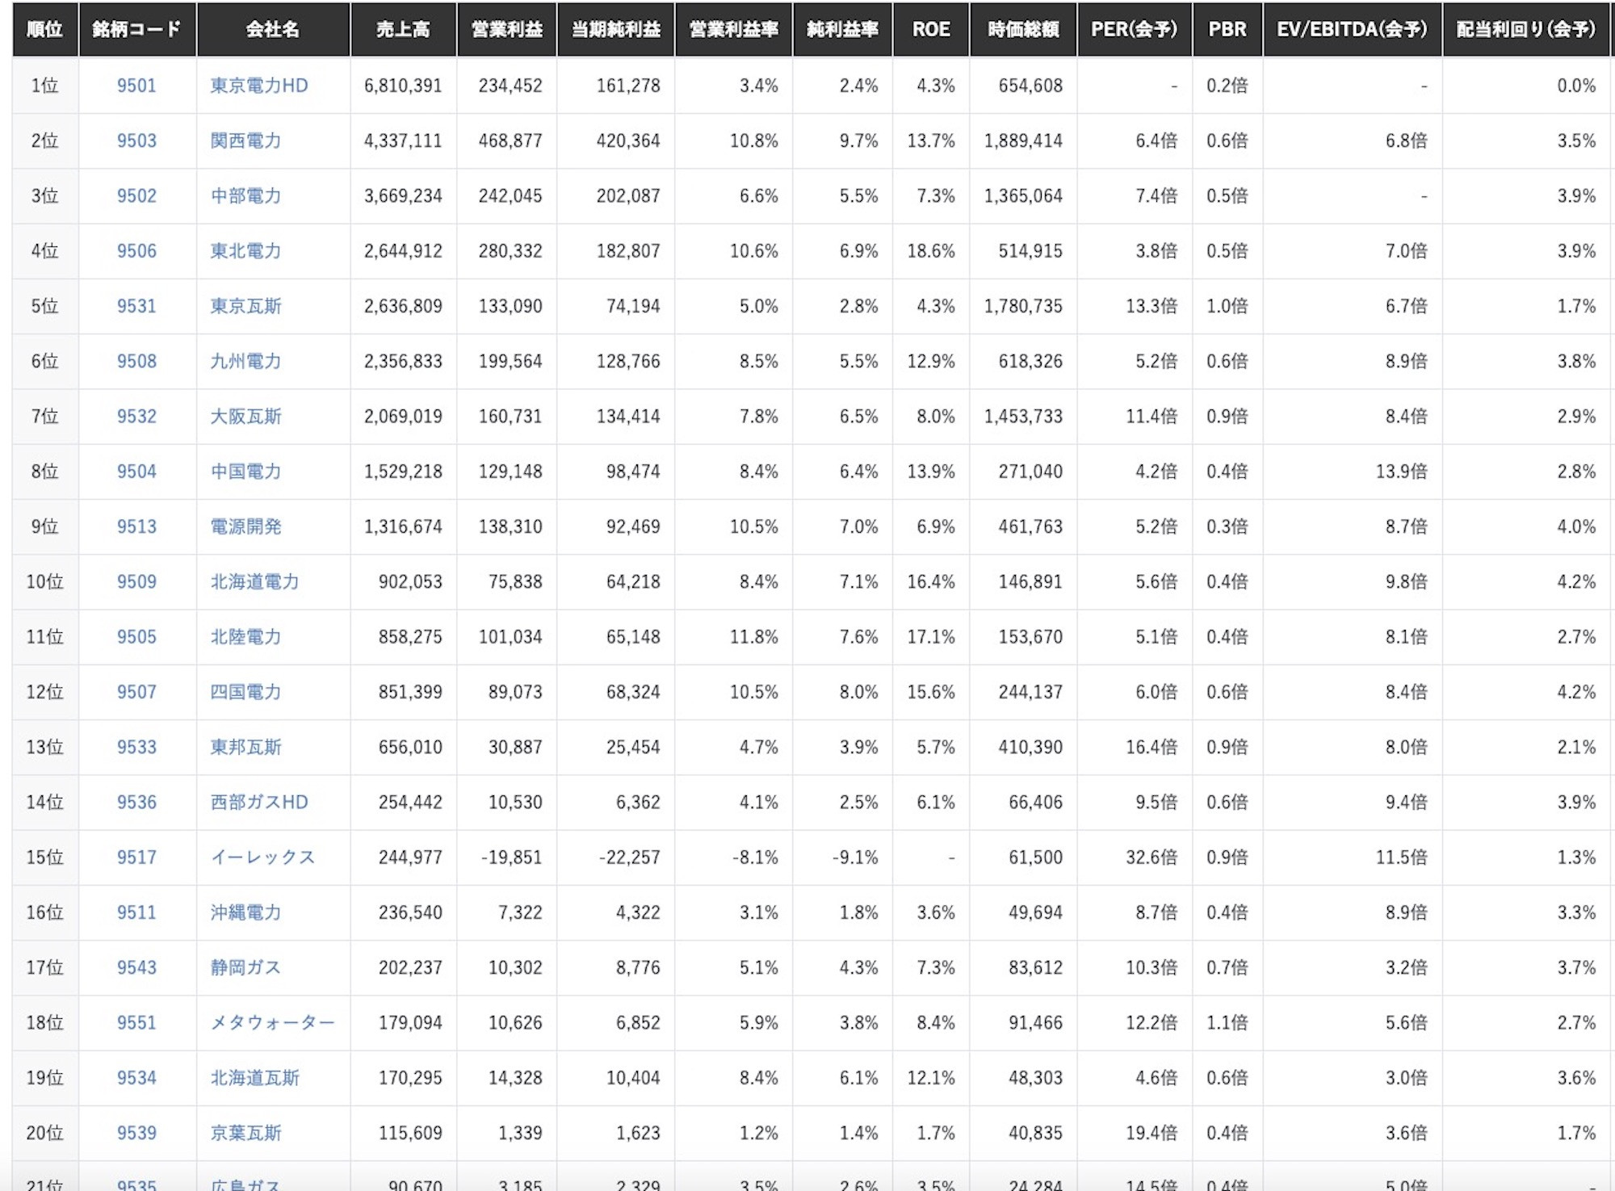Open stock code link 9513

pos(136,526)
